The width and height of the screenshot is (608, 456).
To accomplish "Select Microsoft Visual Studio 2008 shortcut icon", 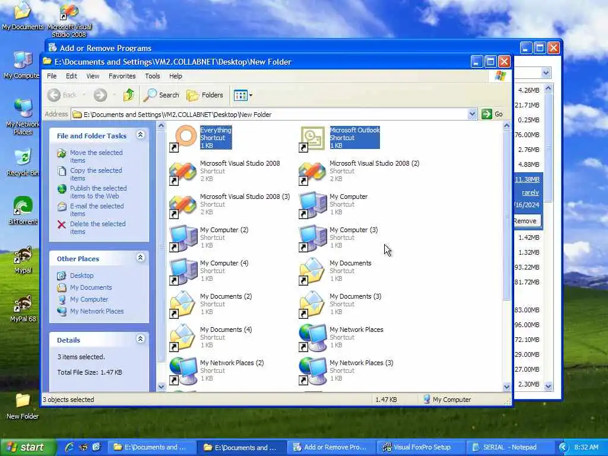I will click(183, 172).
